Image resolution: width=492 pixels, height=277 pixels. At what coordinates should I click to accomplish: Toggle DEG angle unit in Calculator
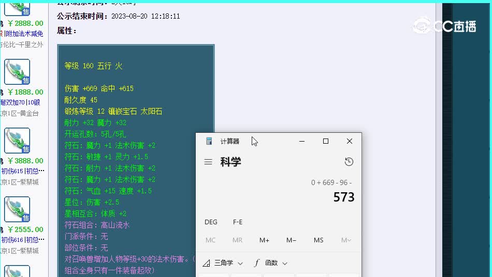click(211, 222)
